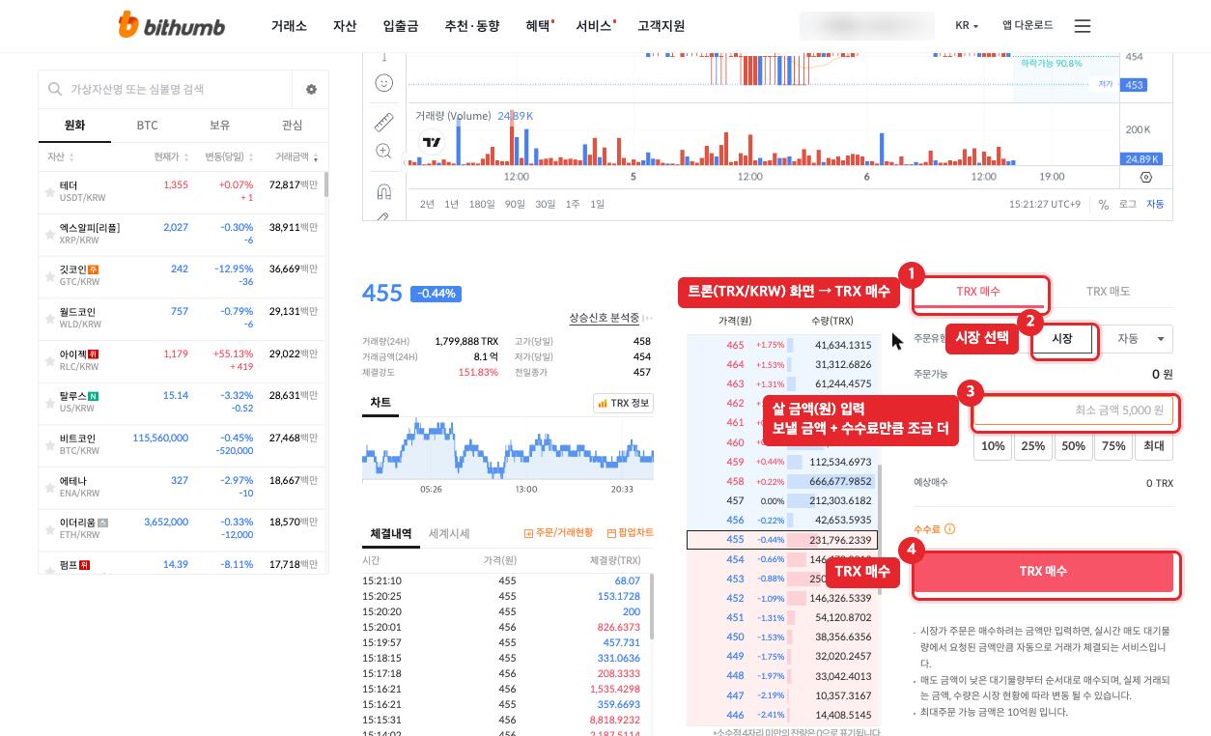
Task: Open 상승신호 분석중 signal analysis
Action: [x=604, y=318]
